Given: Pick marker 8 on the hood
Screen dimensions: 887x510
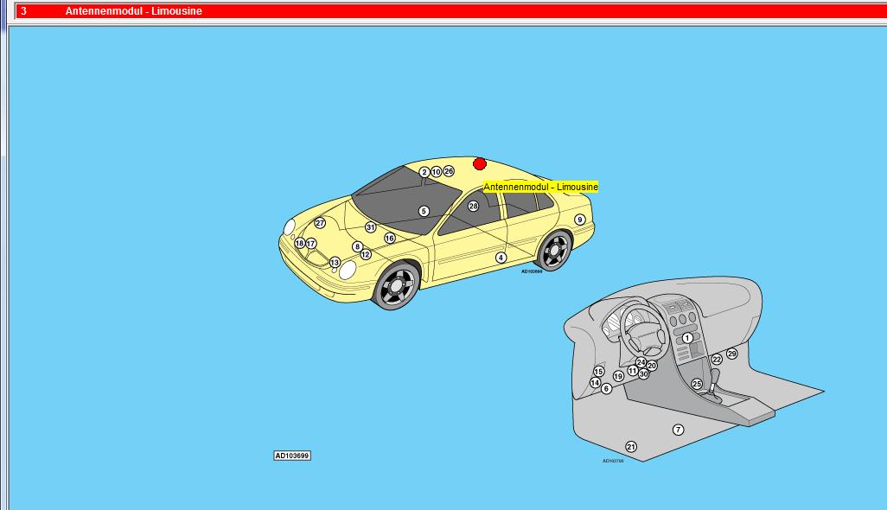Looking at the screenshot, I should tap(357, 246).
